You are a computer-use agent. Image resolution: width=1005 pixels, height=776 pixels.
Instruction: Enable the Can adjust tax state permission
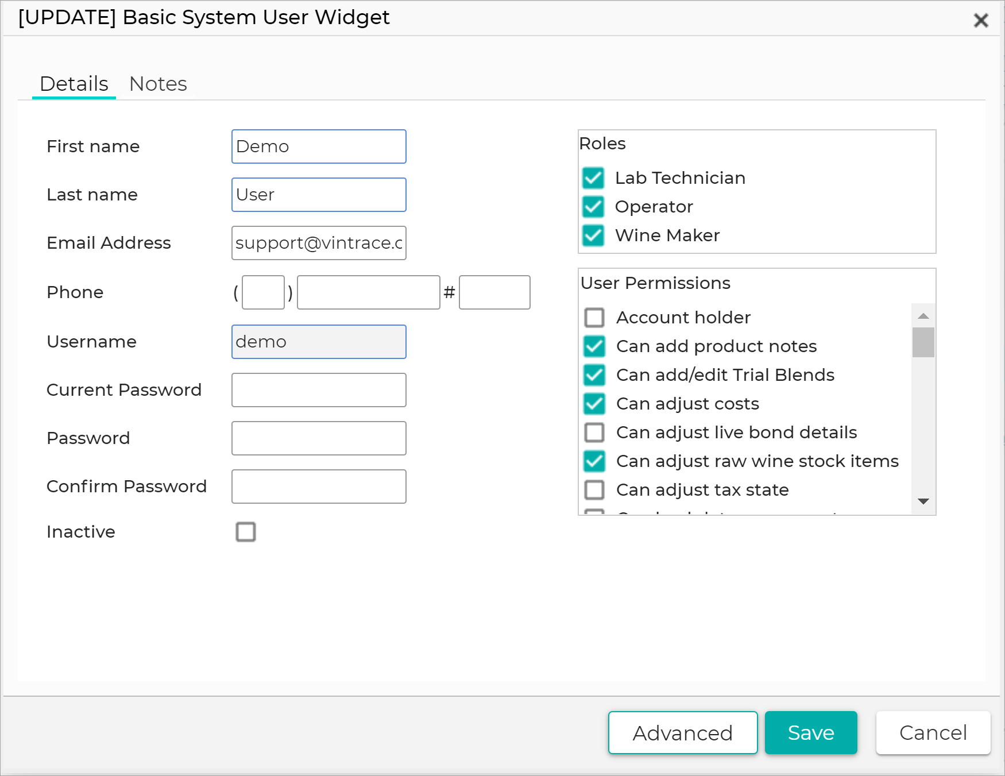(x=594, y=490)
